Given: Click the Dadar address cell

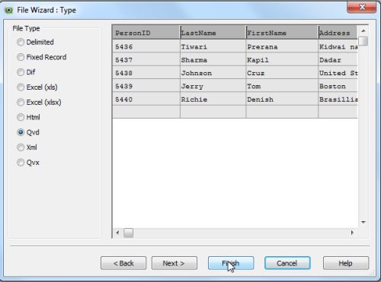Looking at the screenshot, I should 338,60.
